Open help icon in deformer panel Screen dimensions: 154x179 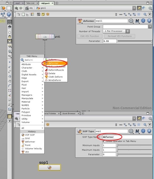click(149, 21)
